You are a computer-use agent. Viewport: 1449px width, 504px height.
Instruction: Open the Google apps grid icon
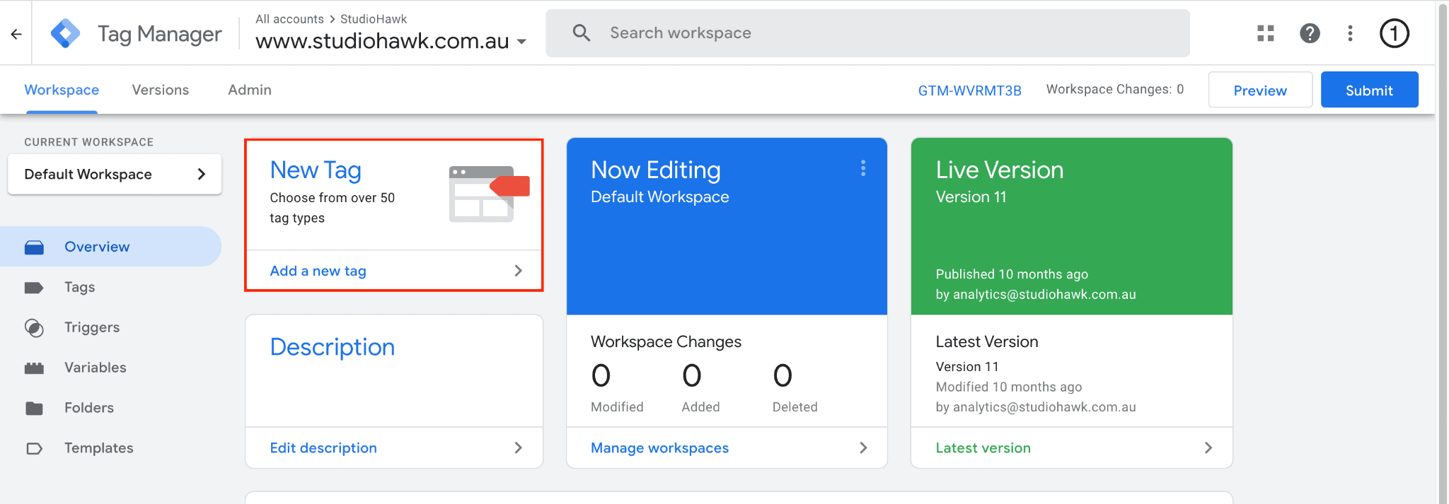click(x=1266, y=33)
